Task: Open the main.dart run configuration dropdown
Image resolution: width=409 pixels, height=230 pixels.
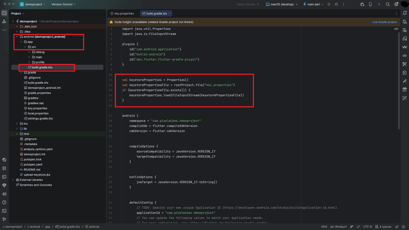Action: coord(313,4)
